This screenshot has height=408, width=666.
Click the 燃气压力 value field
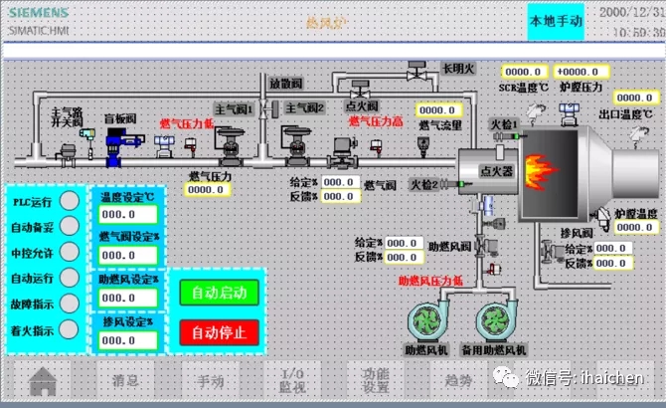tap(208, 189)
